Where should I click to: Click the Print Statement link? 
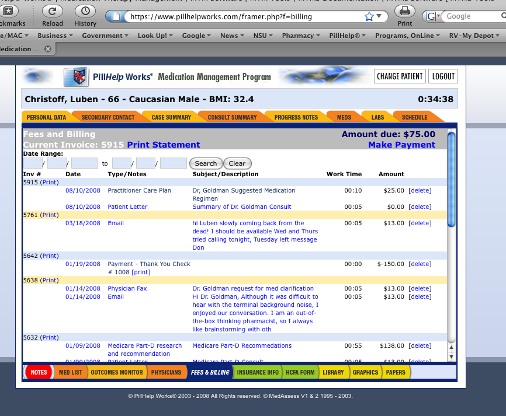163,145
